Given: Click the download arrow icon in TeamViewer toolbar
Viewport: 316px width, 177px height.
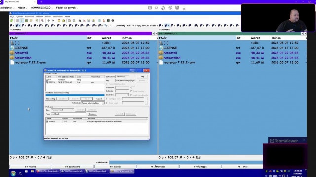Looking at the screenshot, I should (x=184, y=8).
